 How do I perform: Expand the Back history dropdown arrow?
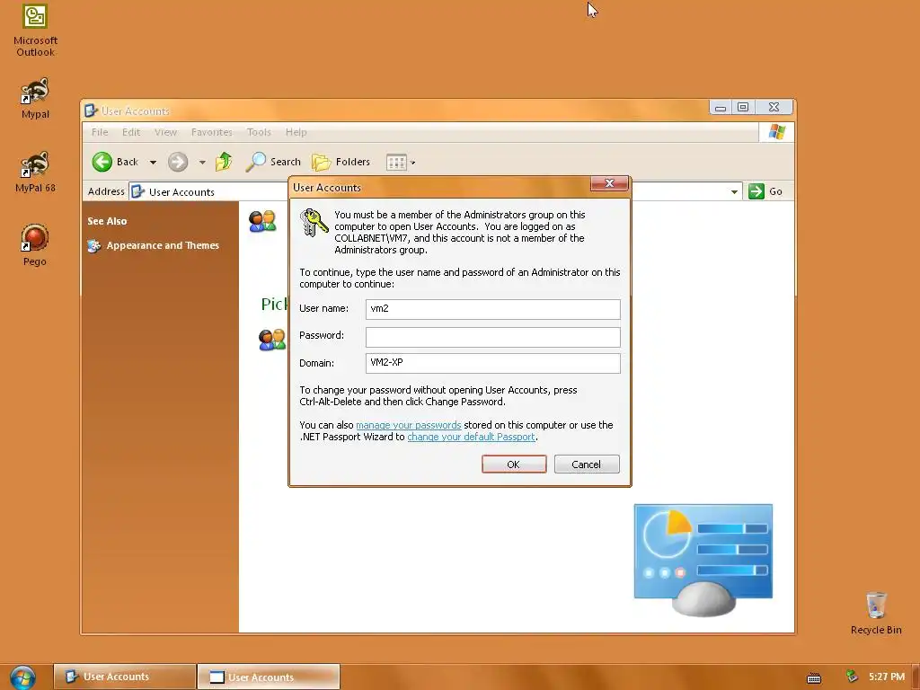tap(153, 163)
